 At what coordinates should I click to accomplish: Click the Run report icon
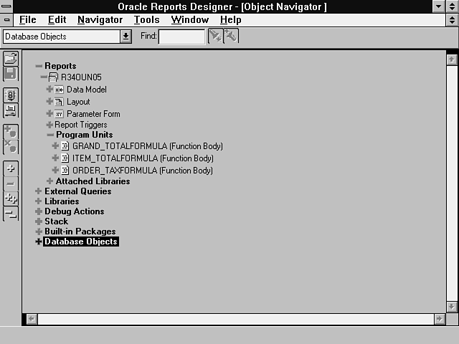tap(11, 95)
